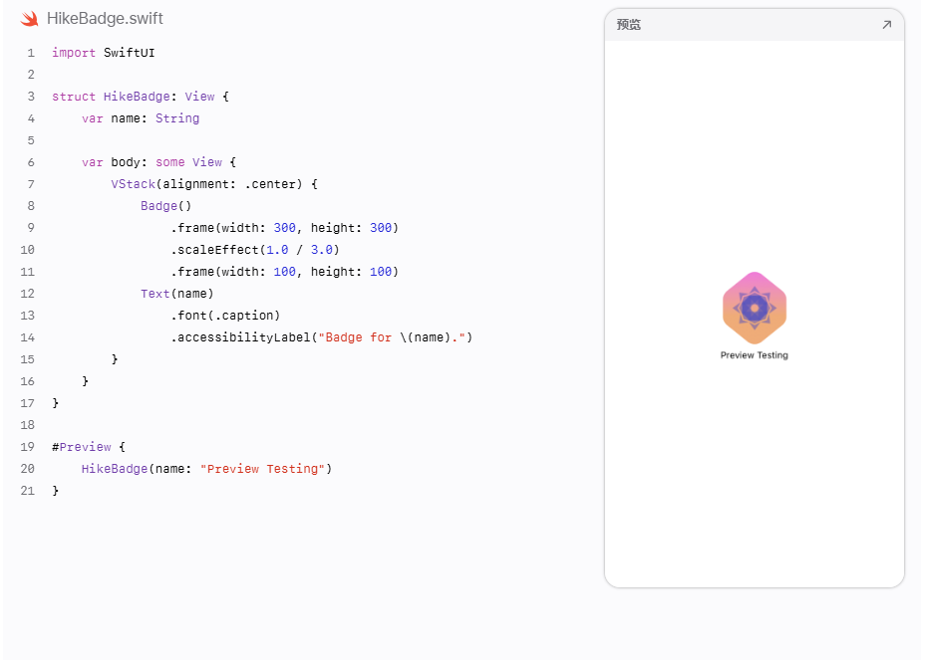Click struct HikeBadge declaration name
Viewport: 925px width, 660px height.
click(137, 97)
